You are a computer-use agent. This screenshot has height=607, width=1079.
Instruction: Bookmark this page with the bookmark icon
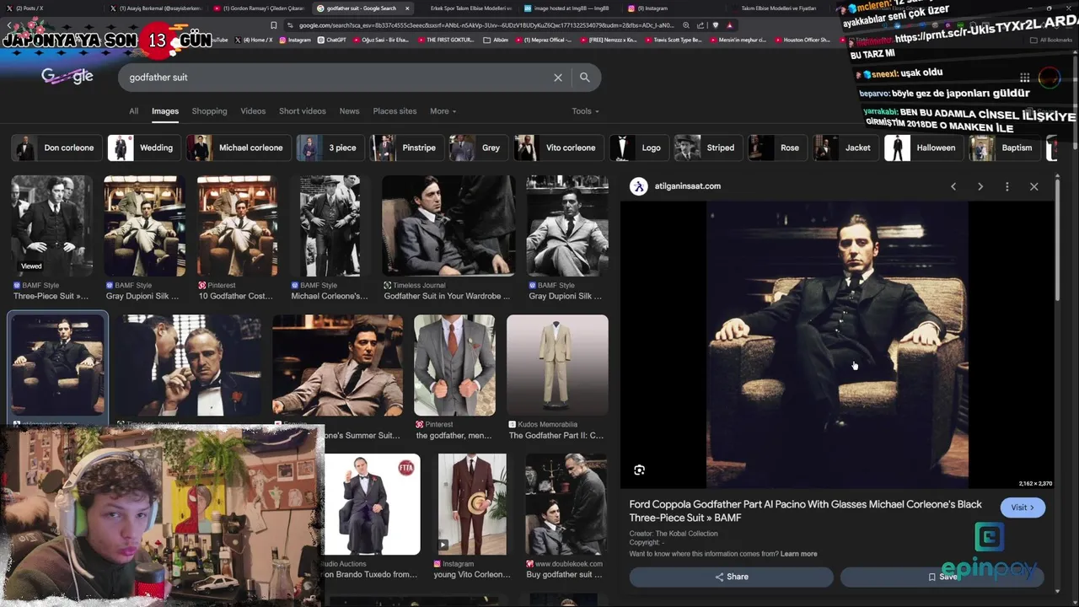coord(273,25)
